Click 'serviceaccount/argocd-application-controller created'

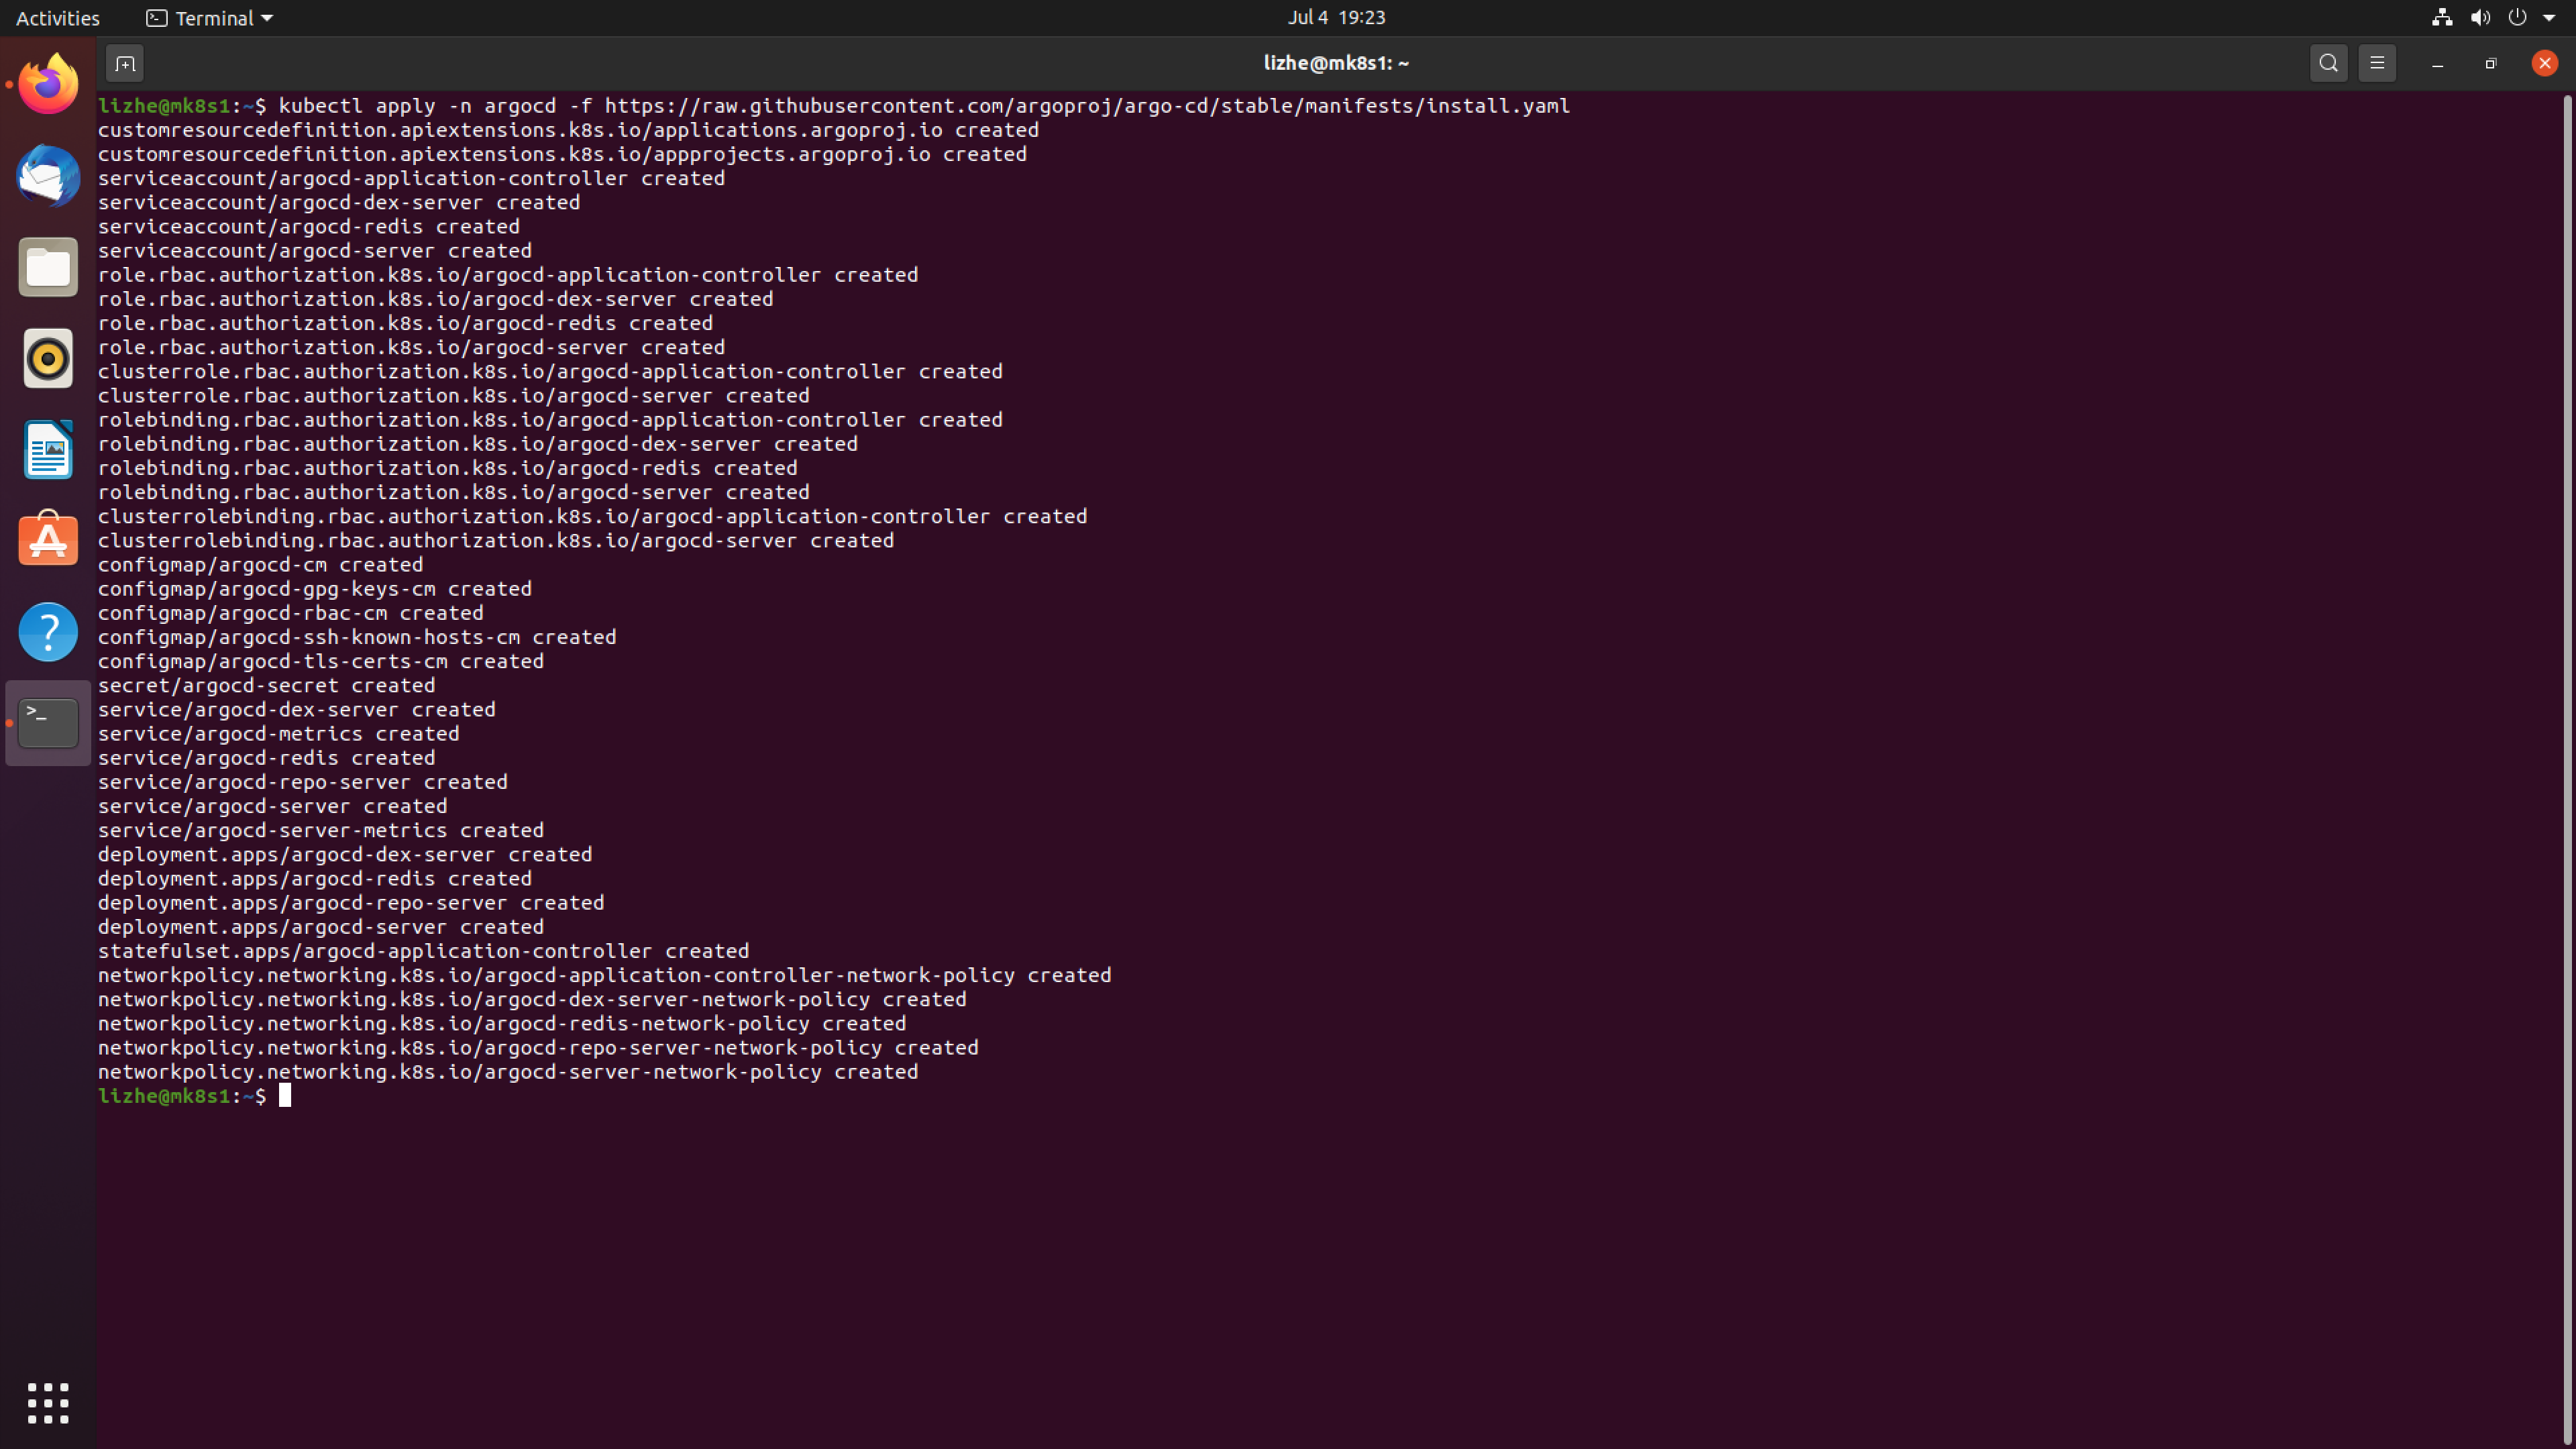coord(411,178)
